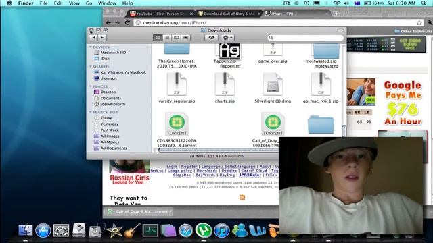This screenshot has width=433, height=243.
Task: Open BayWords link
Action: click(205, 175)
